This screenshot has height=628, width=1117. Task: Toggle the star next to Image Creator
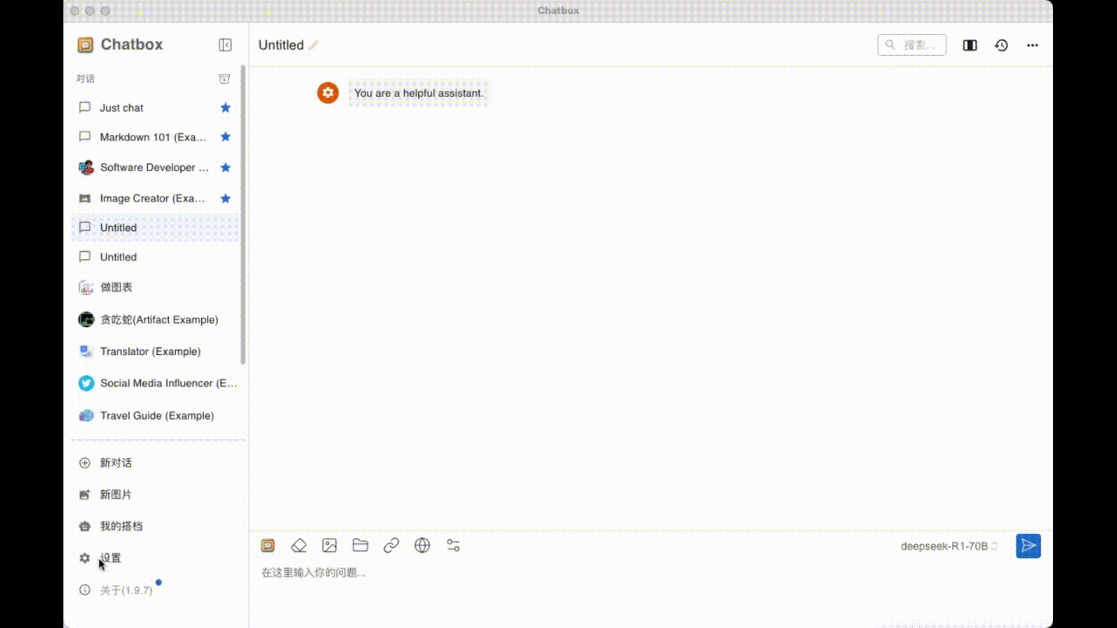[x=226, y=198]
